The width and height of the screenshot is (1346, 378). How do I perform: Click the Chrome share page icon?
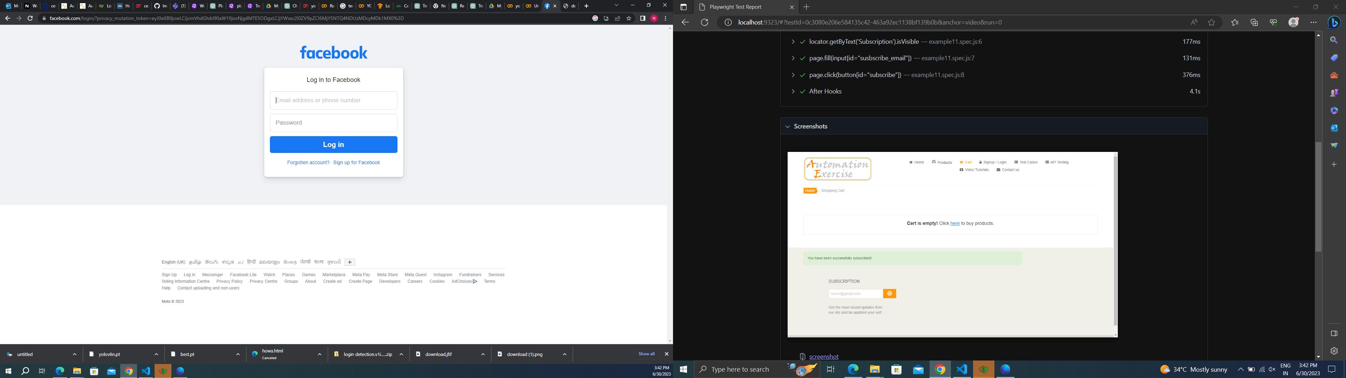pyautogui.click(x=618, y=18)
